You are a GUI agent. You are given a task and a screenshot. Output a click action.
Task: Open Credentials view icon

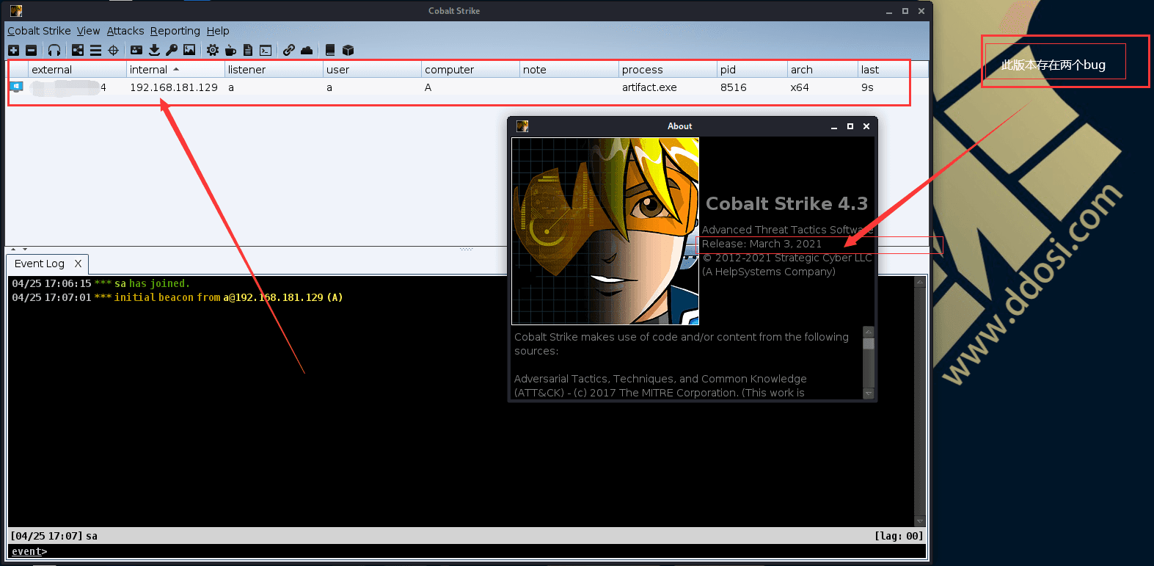[136, 50]
